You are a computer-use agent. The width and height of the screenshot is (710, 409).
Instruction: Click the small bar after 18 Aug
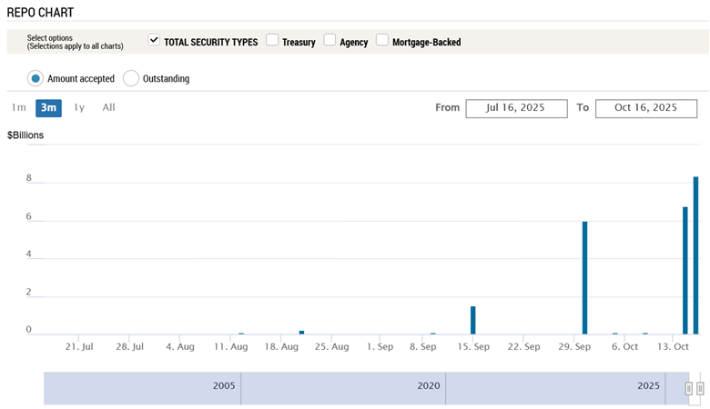coord(301,333)
